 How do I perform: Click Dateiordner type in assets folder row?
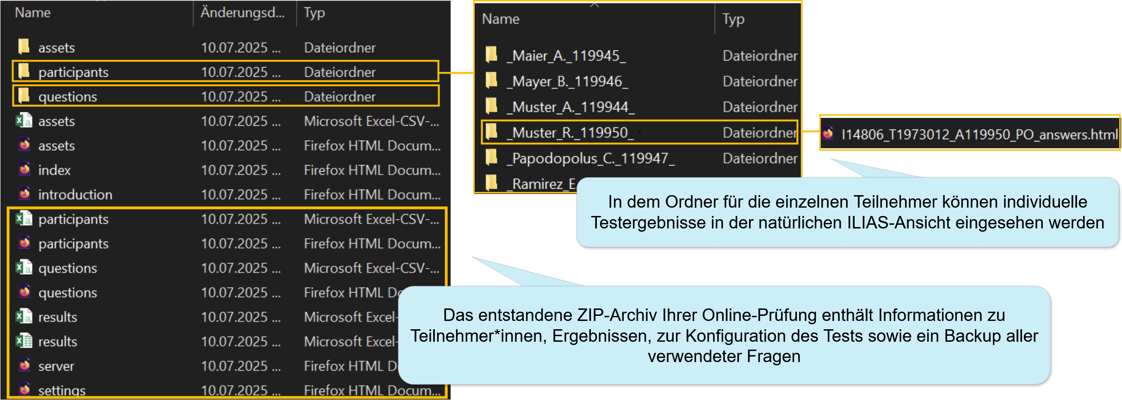[340, 48]
